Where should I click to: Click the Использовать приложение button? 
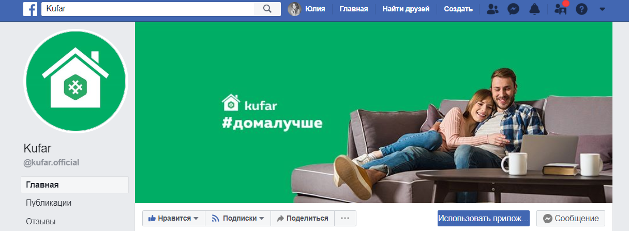[x=484, y=218]
